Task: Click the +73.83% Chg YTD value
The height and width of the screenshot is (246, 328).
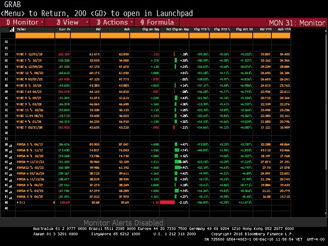Action: tap(203, 145)
